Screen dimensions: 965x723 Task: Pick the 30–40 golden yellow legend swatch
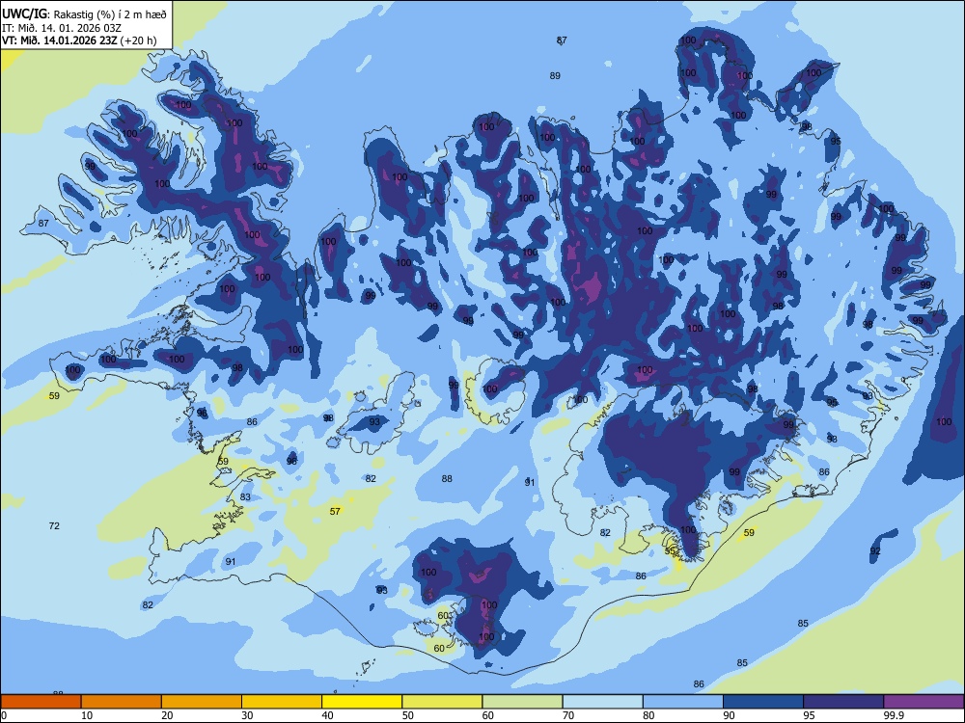point(282,702)
